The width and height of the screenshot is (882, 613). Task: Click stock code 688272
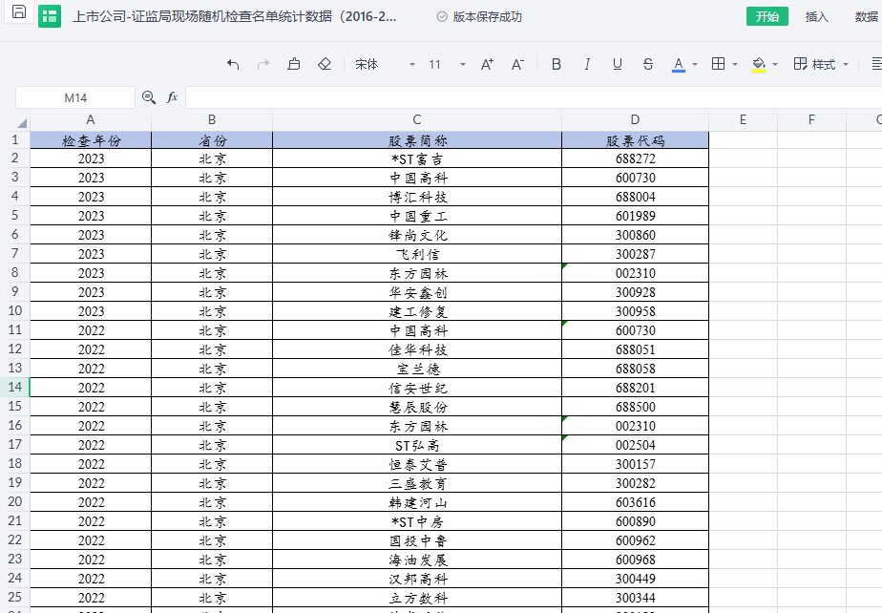click(x=635, y=159)
